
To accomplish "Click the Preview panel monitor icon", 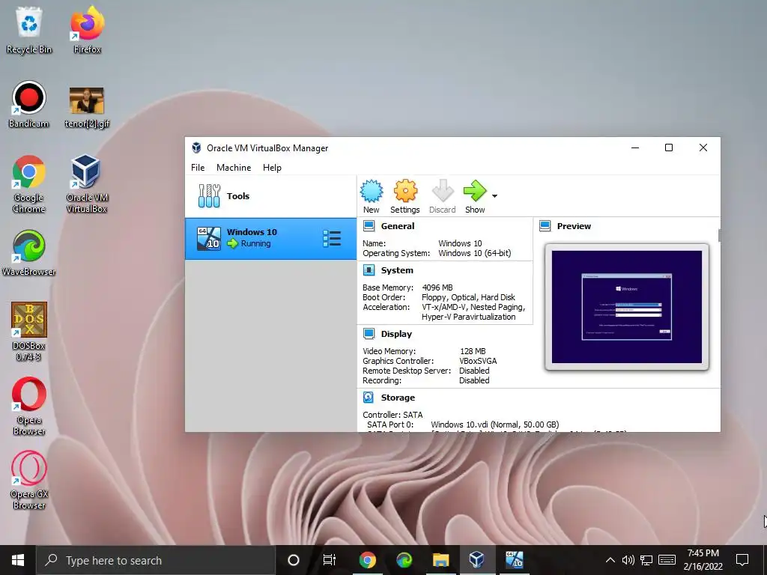I will click(x=545, y=226).
